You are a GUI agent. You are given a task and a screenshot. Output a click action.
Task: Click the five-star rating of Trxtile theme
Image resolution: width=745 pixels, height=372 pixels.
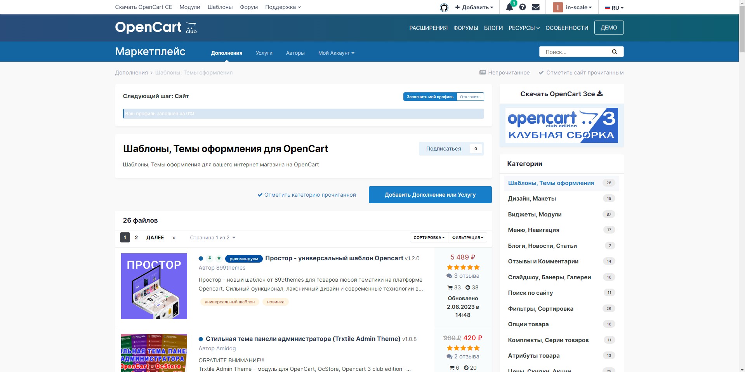(463, 348)
